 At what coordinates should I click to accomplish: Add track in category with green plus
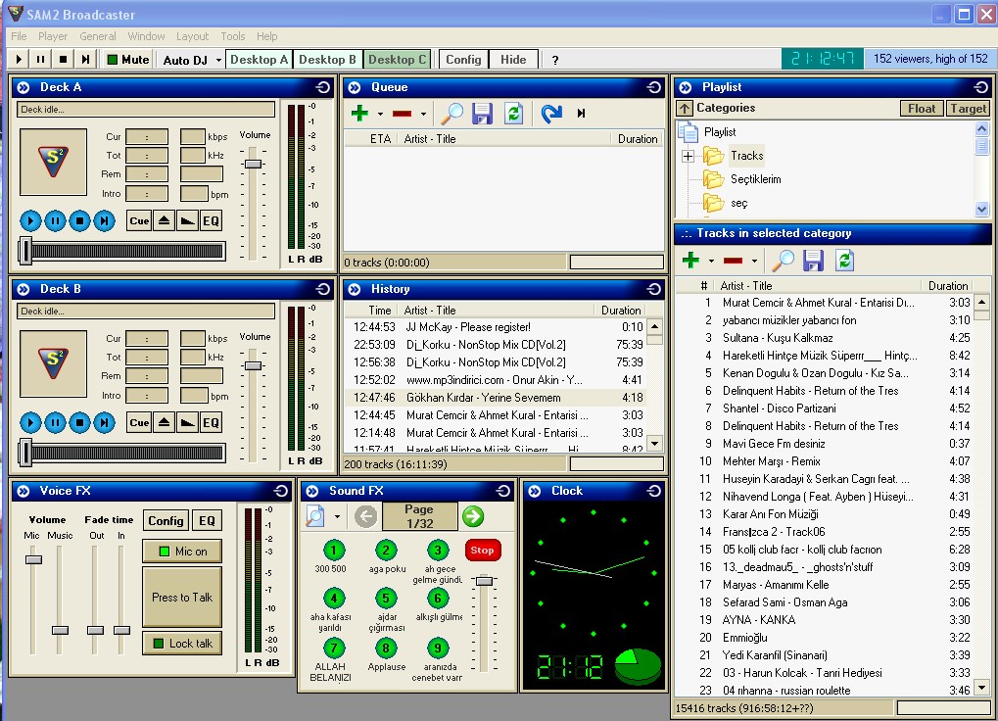pyautogui.click(x=690, y=260)
